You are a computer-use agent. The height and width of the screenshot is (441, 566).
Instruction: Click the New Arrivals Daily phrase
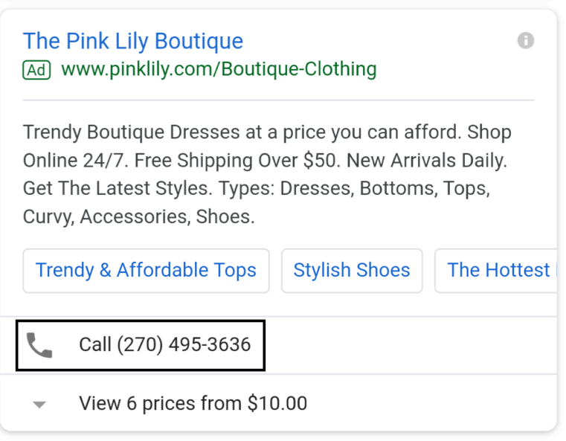pyautogui.click(x=427, y=160)
